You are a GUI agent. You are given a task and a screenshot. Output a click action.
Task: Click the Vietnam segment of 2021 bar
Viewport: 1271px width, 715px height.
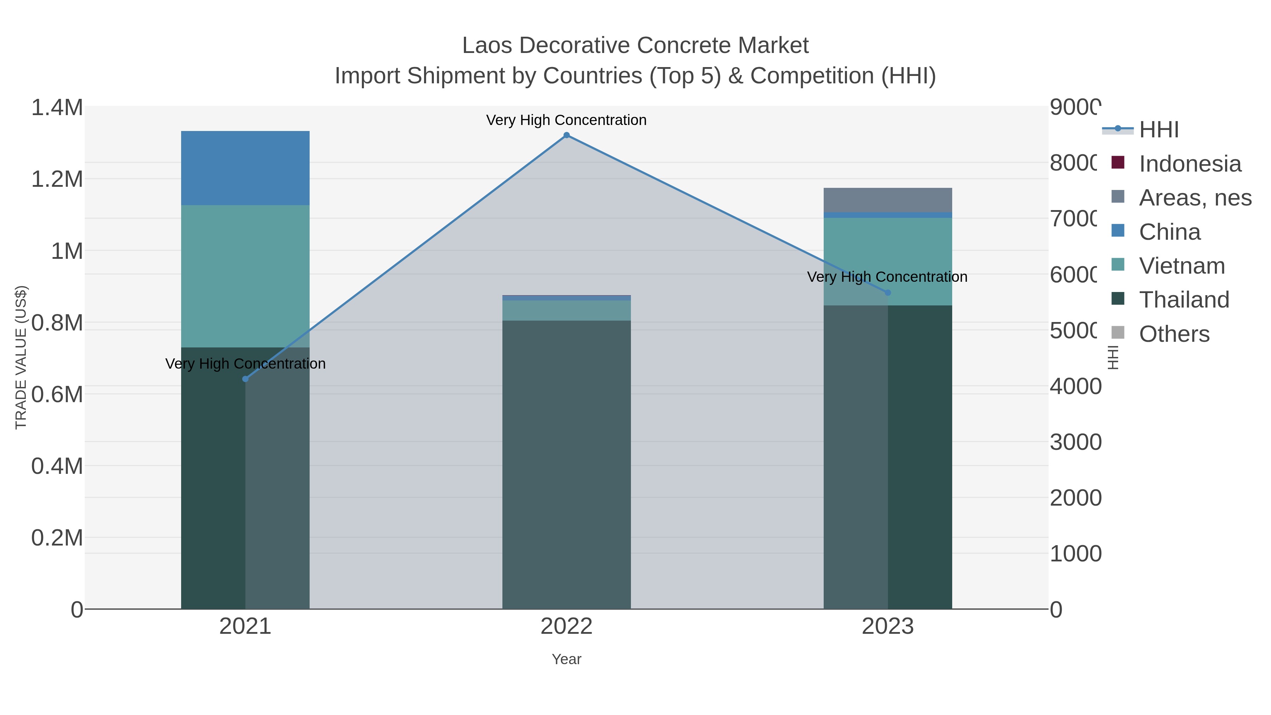coord(245,276)
